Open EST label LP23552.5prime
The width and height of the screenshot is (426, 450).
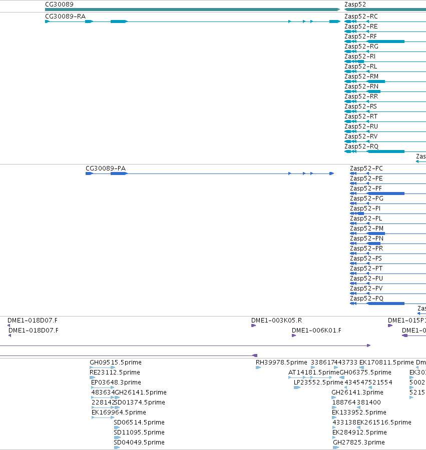coord(318,382)
